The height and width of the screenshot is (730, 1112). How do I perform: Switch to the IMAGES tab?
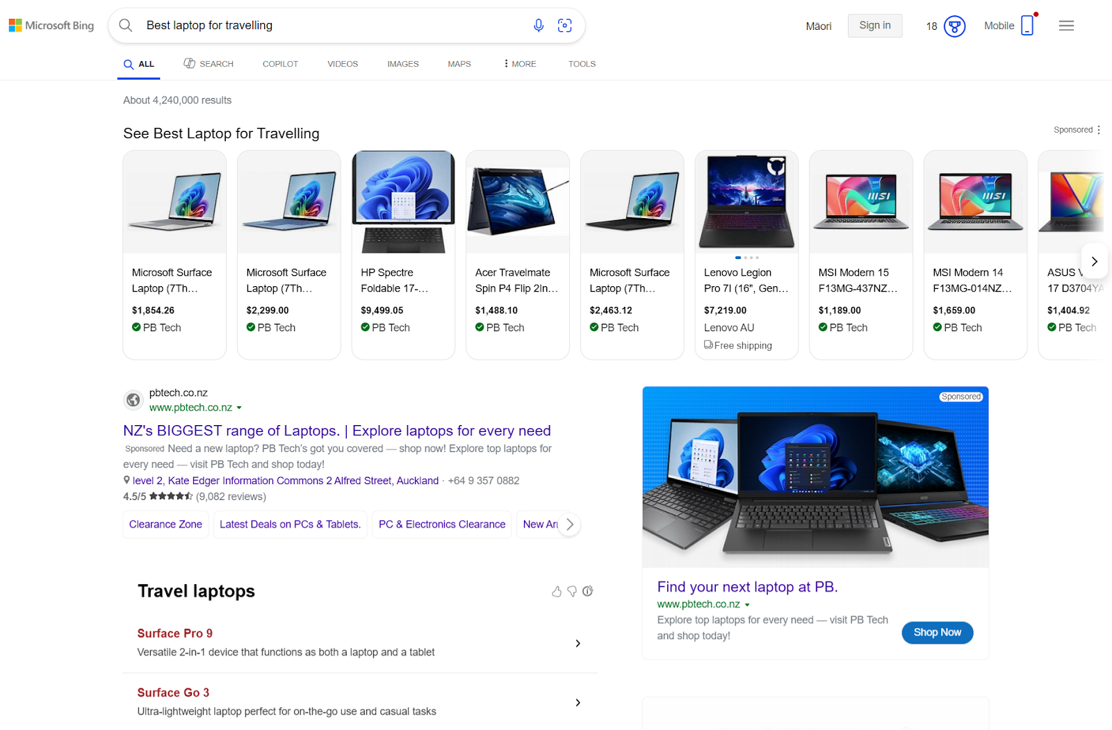click(x=403, y=64)
